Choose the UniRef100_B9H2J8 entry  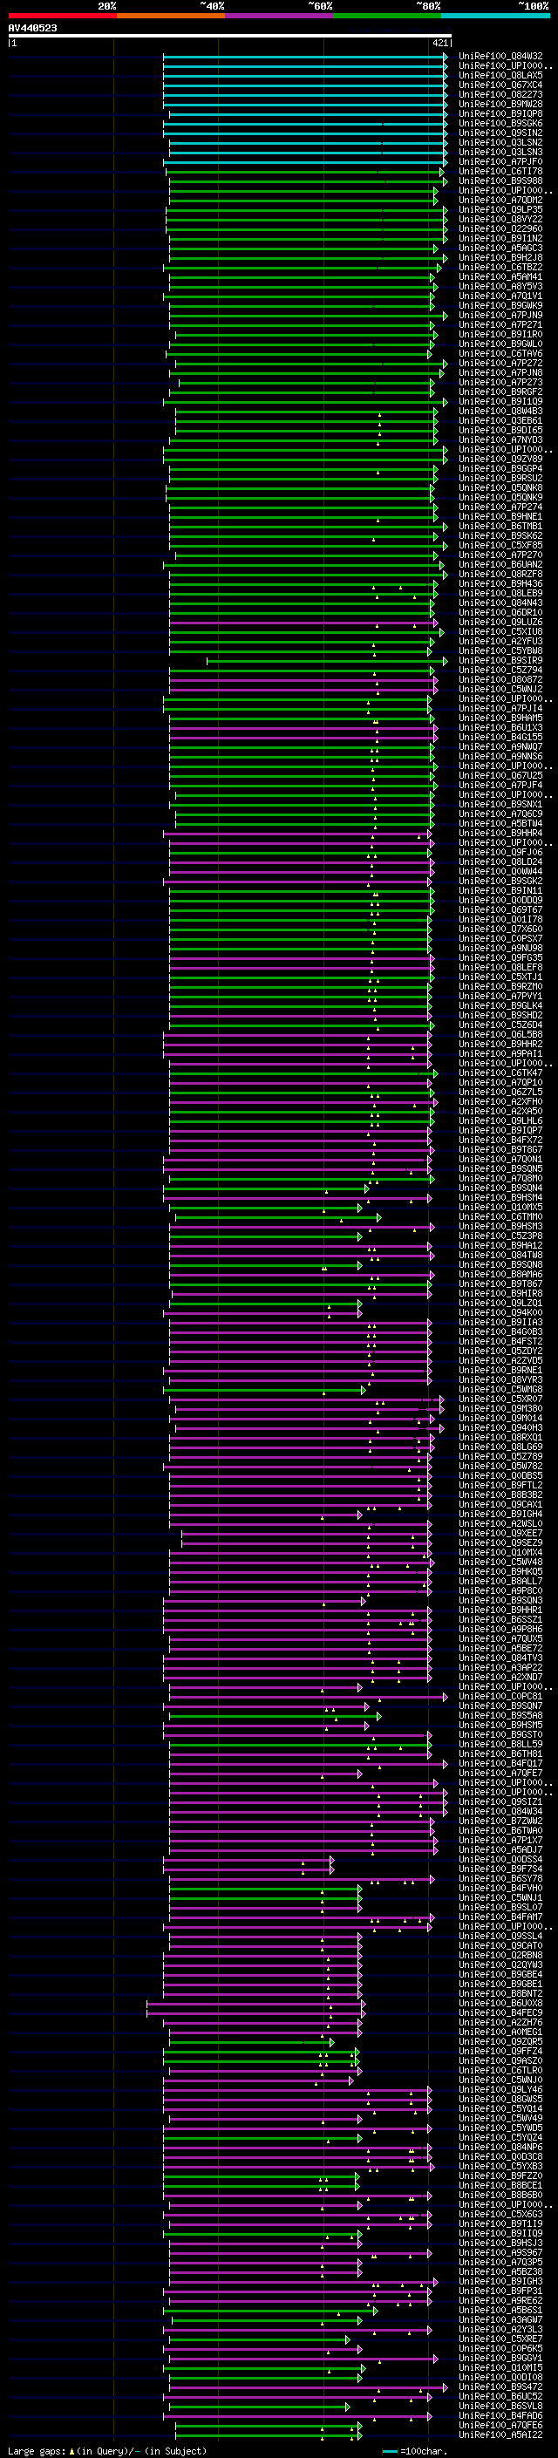click(500, 257)
